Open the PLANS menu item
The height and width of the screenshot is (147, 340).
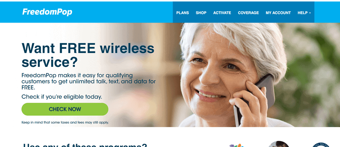182,13
